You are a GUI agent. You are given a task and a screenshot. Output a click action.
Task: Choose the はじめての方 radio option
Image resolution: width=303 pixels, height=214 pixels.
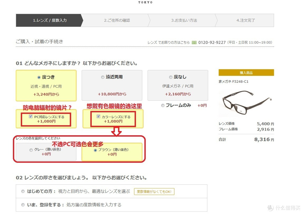[x=23, y=191]
